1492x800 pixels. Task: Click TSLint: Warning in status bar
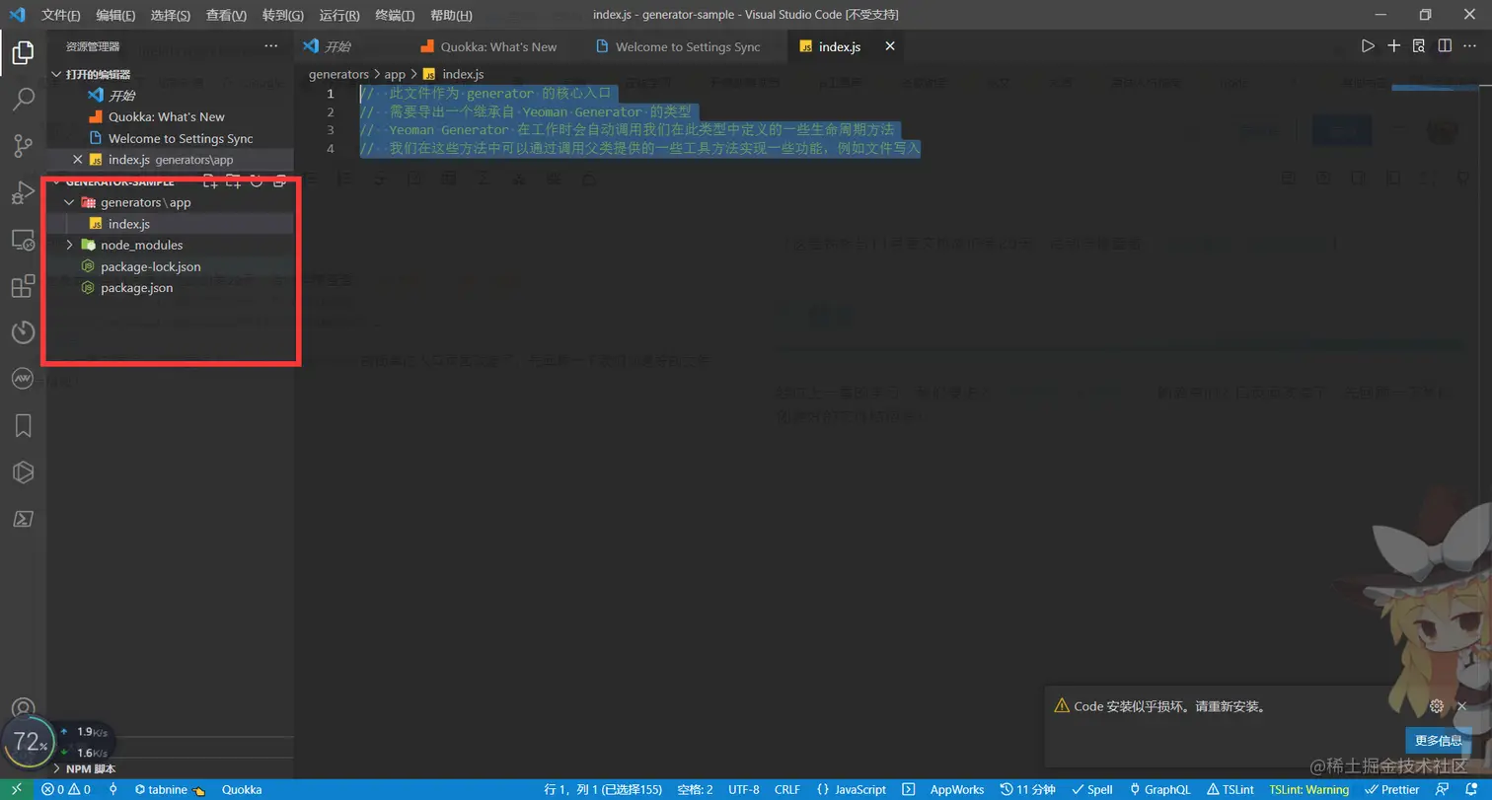coord(1309,790)
